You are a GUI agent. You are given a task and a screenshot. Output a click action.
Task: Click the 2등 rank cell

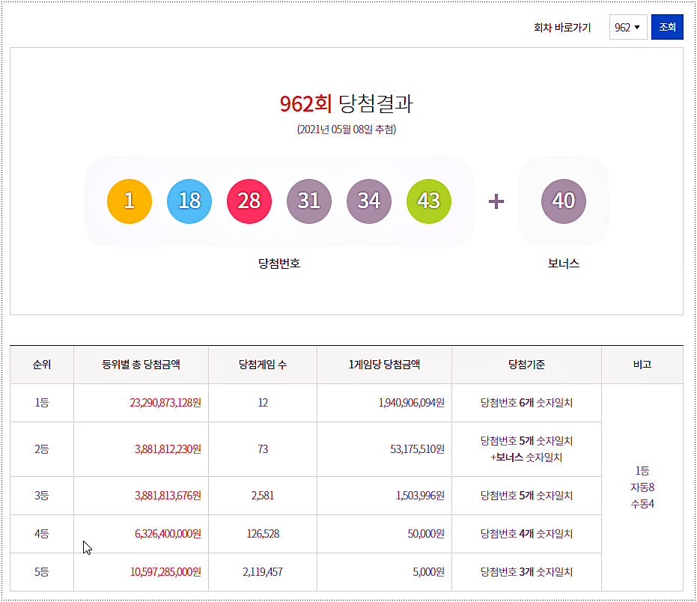tap(42, 449)
